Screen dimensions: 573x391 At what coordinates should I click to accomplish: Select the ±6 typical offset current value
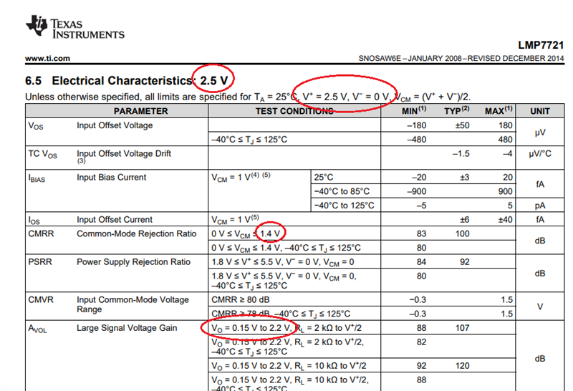point(464,220)
